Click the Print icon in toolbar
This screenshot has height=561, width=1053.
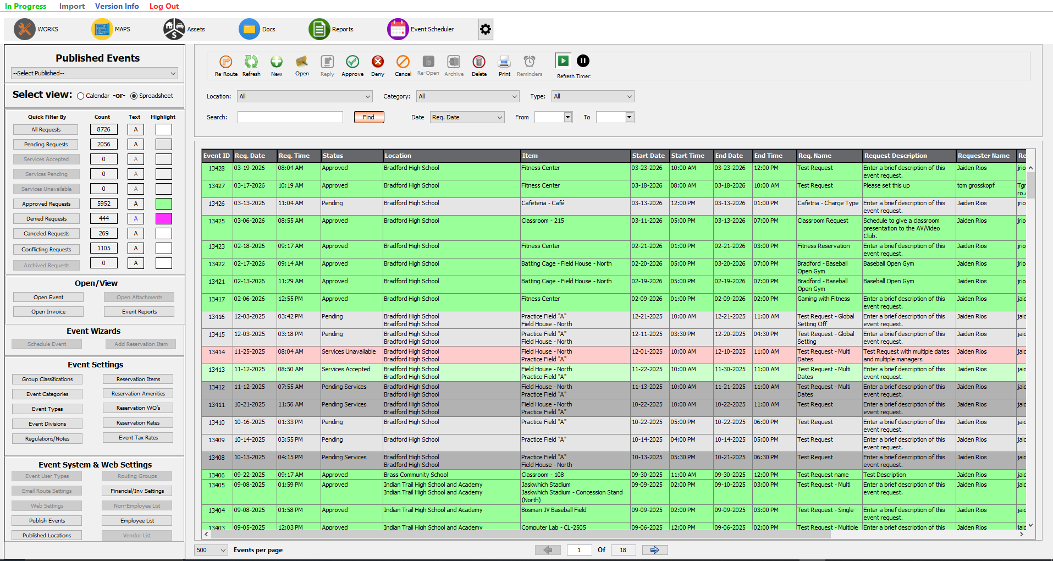click(x=504, y=62)
